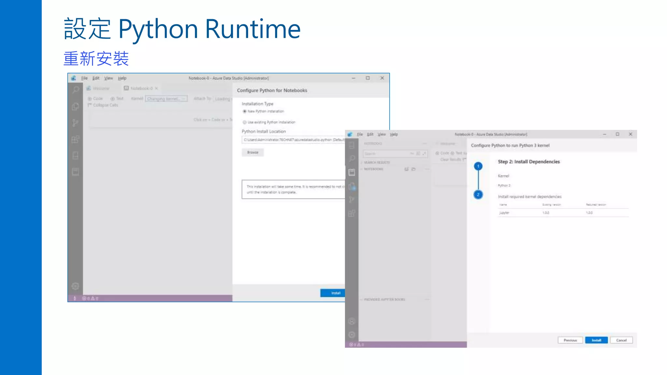Open Source Control icon in left window sidebar

tap(76, 123)
